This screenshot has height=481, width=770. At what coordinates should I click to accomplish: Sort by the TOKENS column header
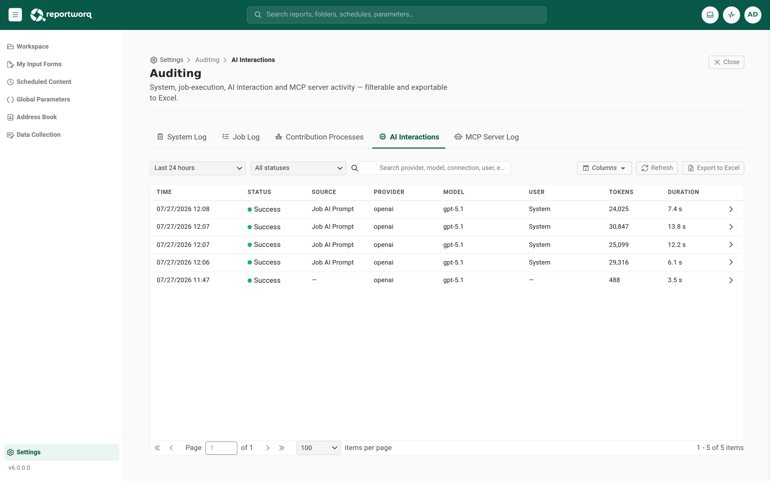tap(621, 192)
